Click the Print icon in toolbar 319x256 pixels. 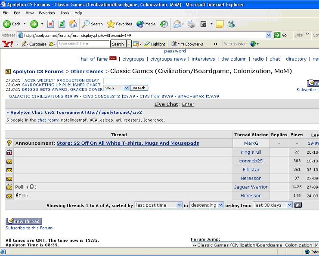(x=190, y=24)
